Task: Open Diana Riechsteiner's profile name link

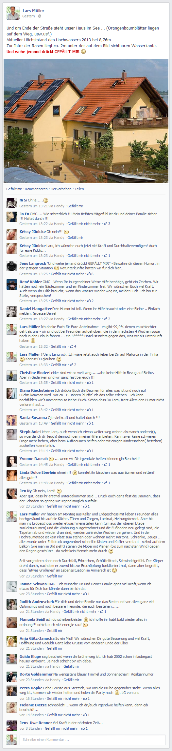Action: coord(37,390)
